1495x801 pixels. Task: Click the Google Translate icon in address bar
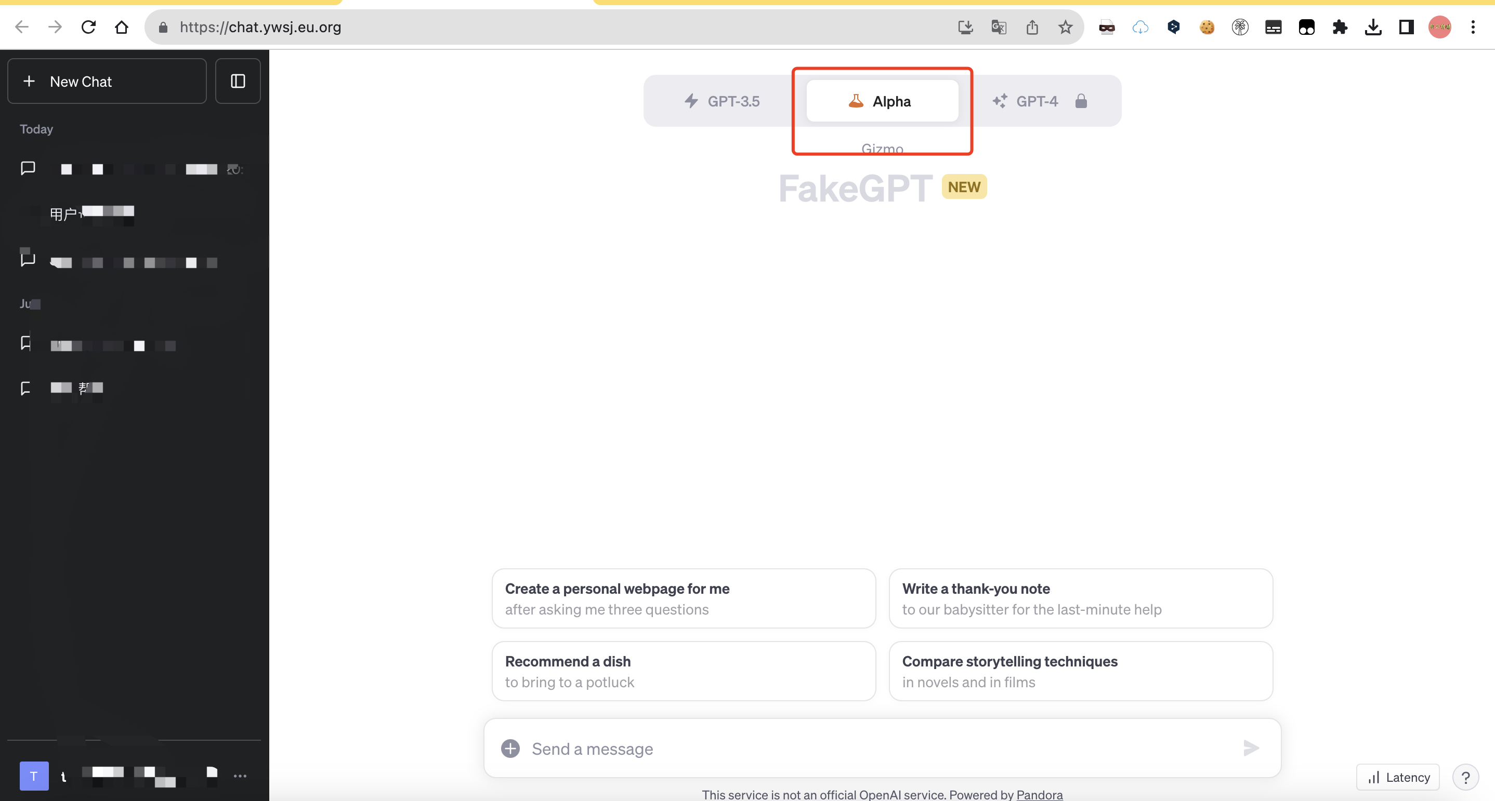998,27
